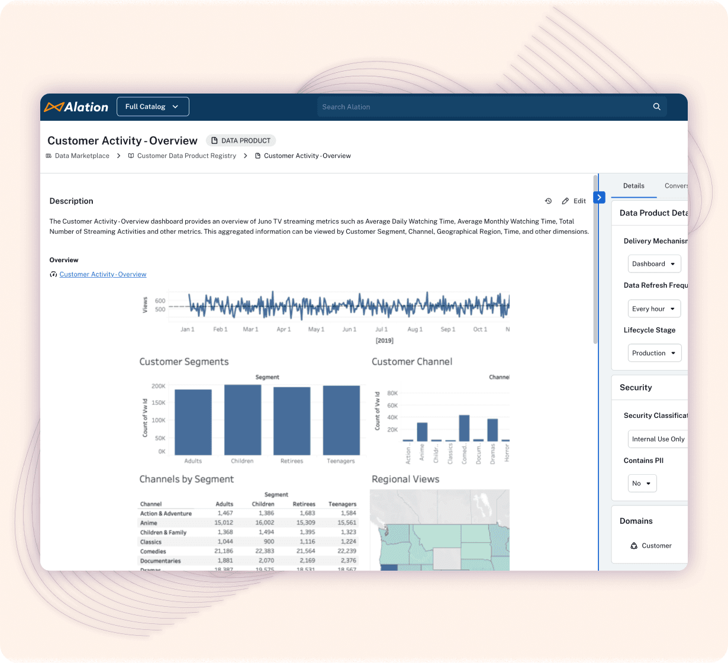Open the Full Catalog dropdown
Screen dimensions: 728x663
point(153,107)
